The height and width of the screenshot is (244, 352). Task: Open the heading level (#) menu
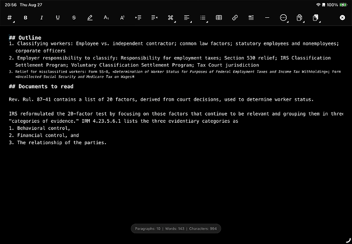(9, 18)
